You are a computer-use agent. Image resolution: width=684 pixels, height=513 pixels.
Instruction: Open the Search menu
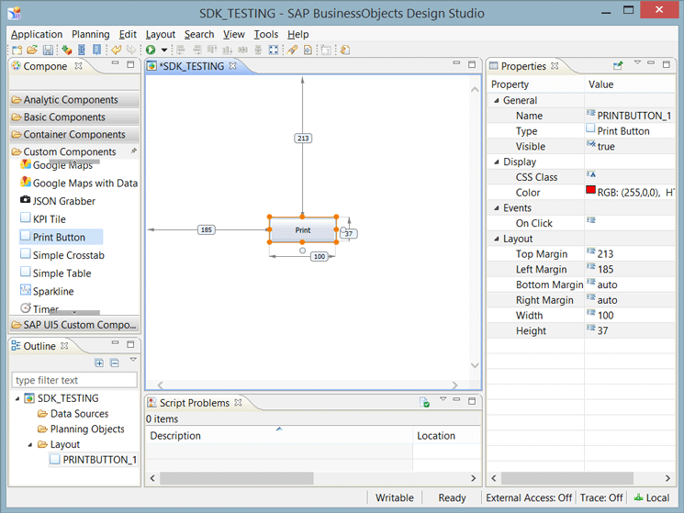pos(199,35)
